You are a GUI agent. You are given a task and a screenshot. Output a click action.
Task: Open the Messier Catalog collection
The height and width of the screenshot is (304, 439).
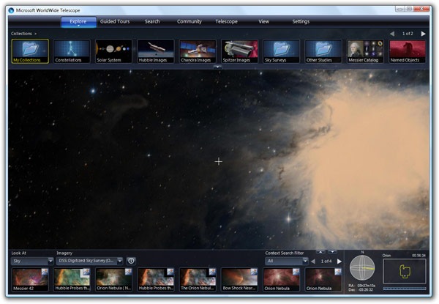(365, 51)
